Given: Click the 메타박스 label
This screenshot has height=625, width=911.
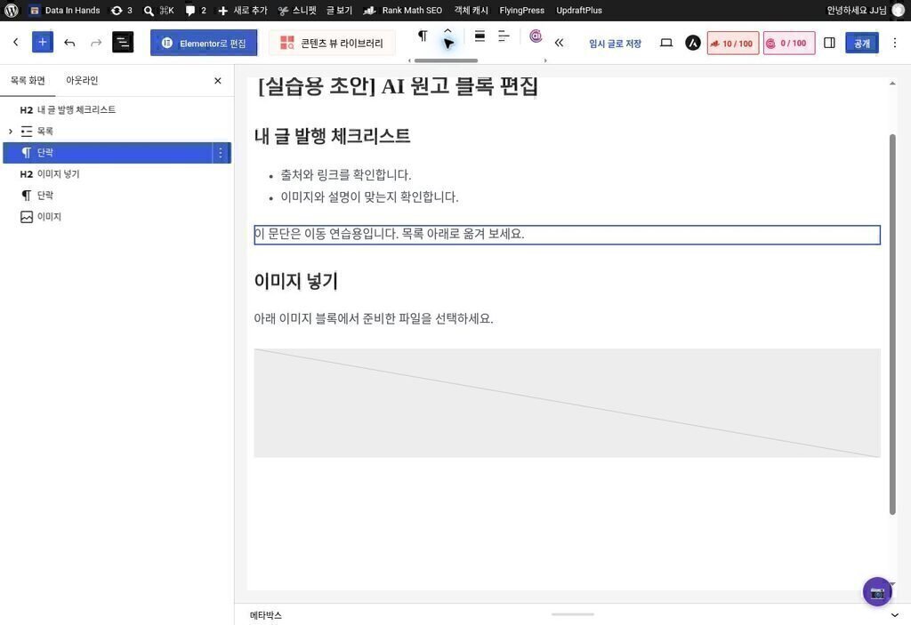Looking at the screenshot, I should click(265, 615).
